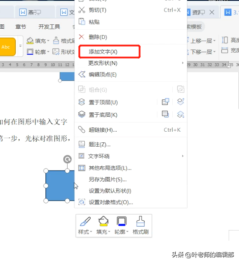Apply the orange Abc shape style

(x=7, y=47)
